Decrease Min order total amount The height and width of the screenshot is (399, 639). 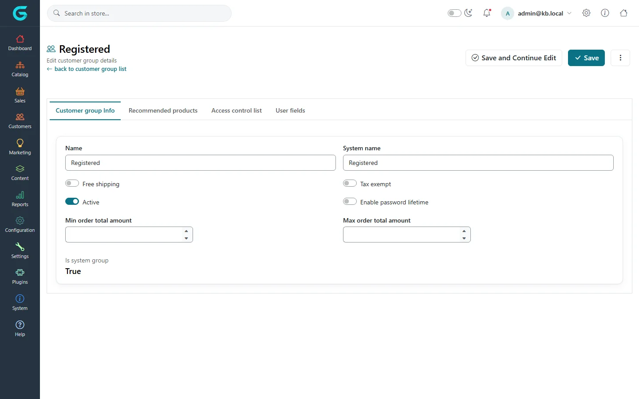click(x=186, y=239)
